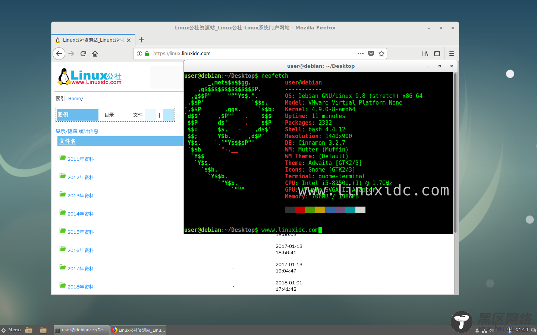This screenshot has width=537, height=335.
Task: Open the 2015年资料 folder link
Action: pos(81,232)
